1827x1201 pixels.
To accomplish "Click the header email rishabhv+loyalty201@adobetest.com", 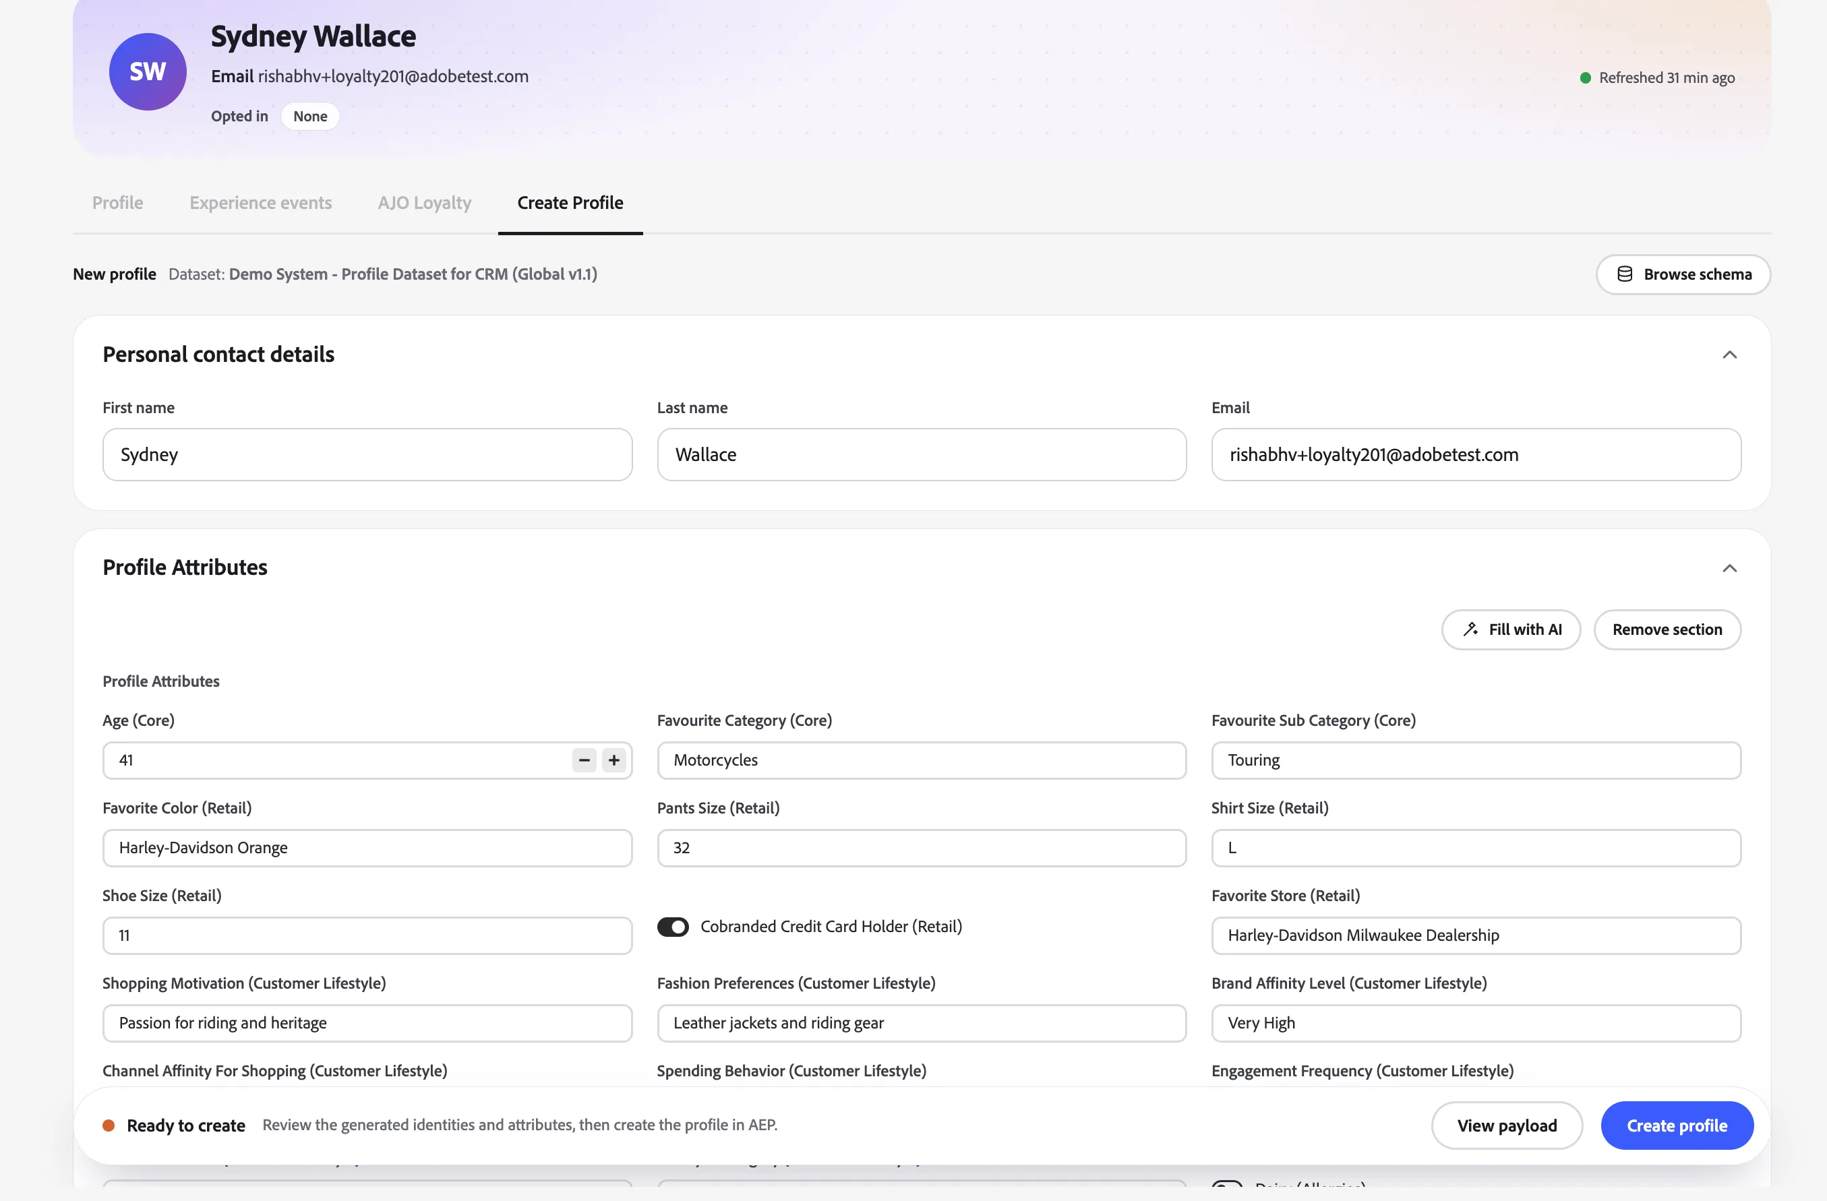I will (x=393, y=76).
